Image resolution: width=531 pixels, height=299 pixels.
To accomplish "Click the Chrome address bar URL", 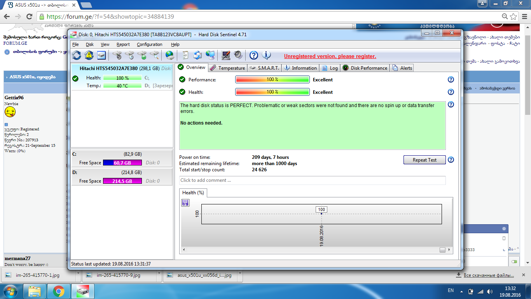I will pyautogui.click(x=110, y=17).
